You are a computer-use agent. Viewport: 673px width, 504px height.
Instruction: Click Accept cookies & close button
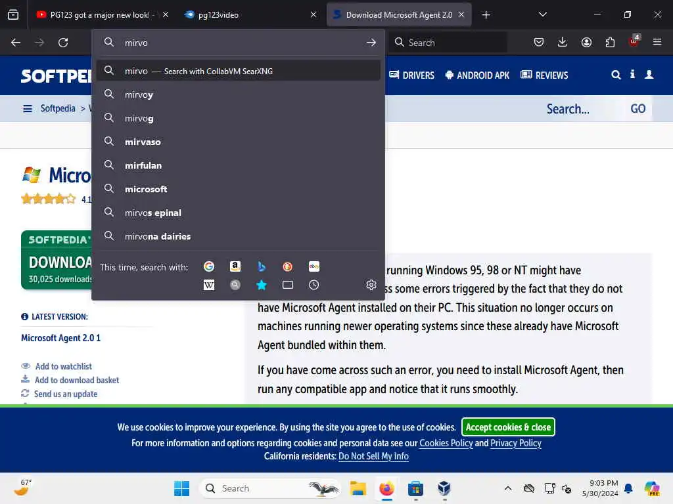click(508, 427)
